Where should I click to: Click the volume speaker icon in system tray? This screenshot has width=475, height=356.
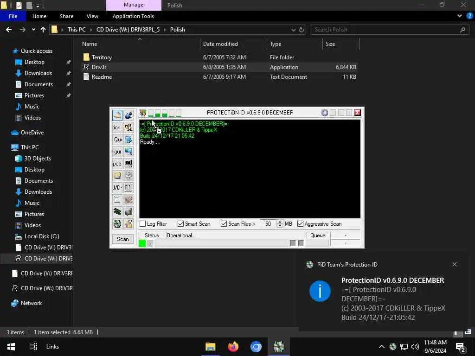pyautogui.click(x=415, y=347)
